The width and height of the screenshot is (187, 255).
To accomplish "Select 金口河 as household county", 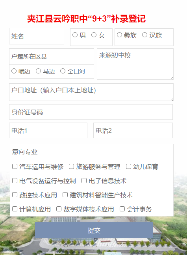I will coord(63,71).
